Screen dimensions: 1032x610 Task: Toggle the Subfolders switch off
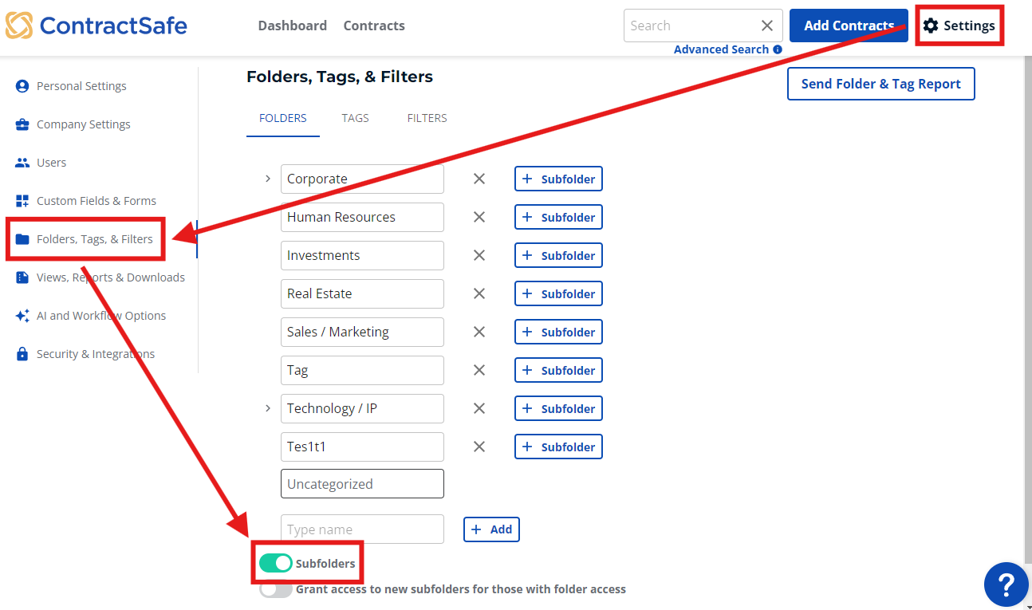275,563
